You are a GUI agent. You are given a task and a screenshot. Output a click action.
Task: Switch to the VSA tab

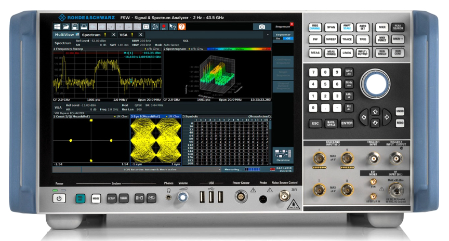[124, 35]
